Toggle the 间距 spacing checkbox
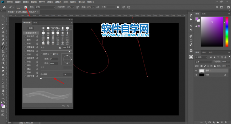The image size is (231, 124). click(x=42, y=74)
